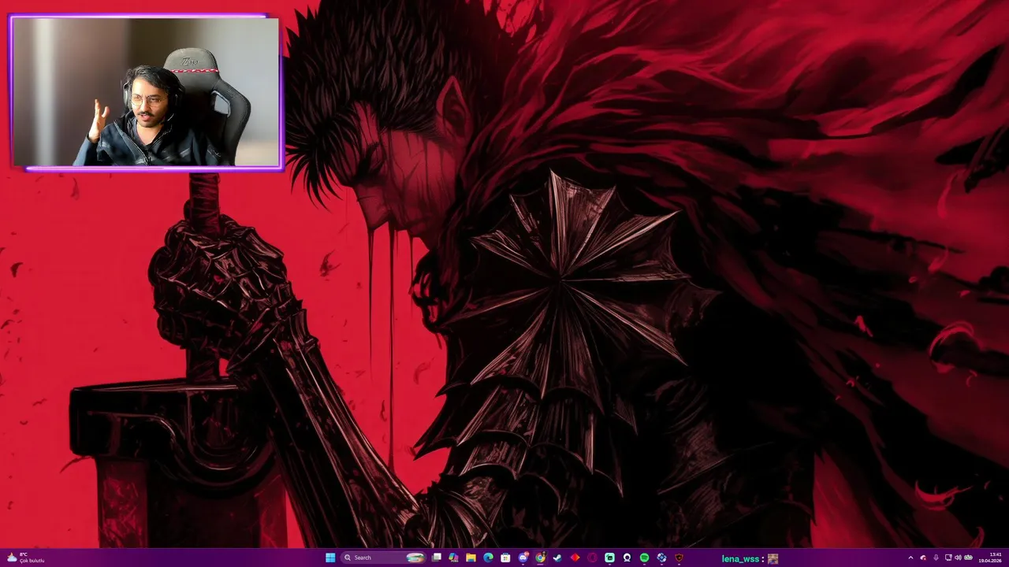The width and height of the screenshot is (1009, 567).
Task: Open Microsoft Edge browser
Action: tap(488, 558)
